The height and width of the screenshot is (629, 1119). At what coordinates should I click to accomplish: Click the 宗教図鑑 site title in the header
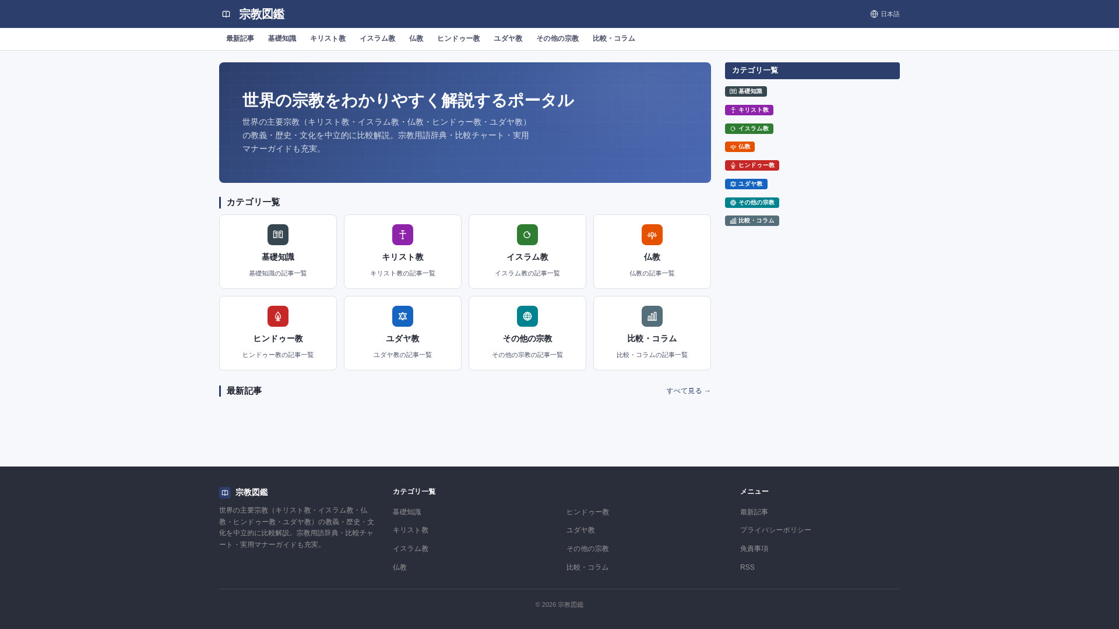click(x=262, y=14)
